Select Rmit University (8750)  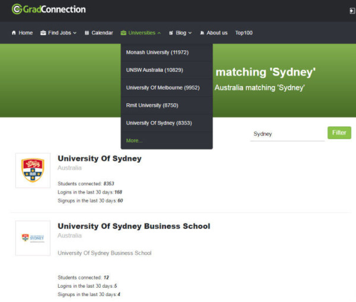[x=167, y=106]
